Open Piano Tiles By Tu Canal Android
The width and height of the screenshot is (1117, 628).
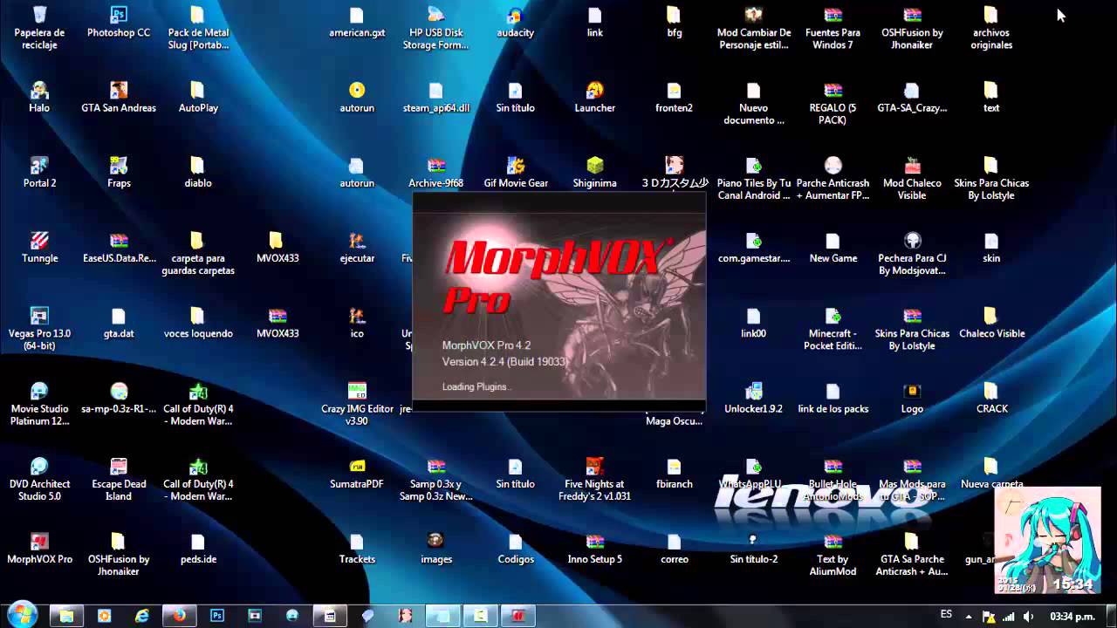753,178
